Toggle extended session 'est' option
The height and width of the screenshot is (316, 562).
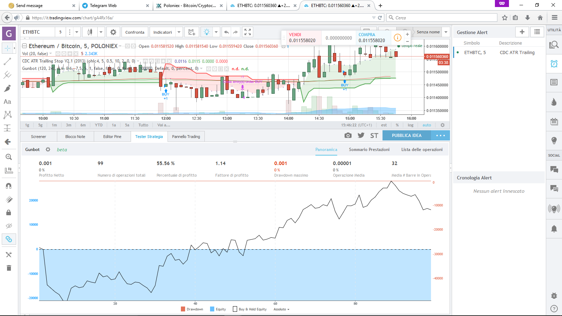[384, 125]
